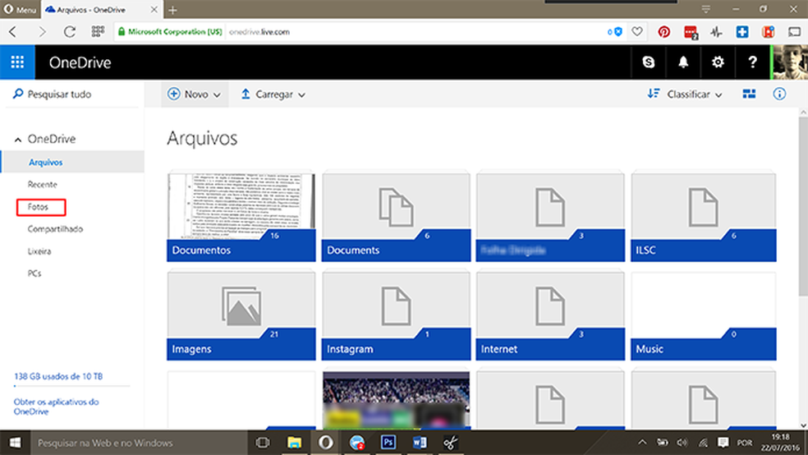Image resolution: width=808 pixels, height=455 pixels.
Task: Click the Opera icon on the taskbar
Action: (x=326, y=443)
